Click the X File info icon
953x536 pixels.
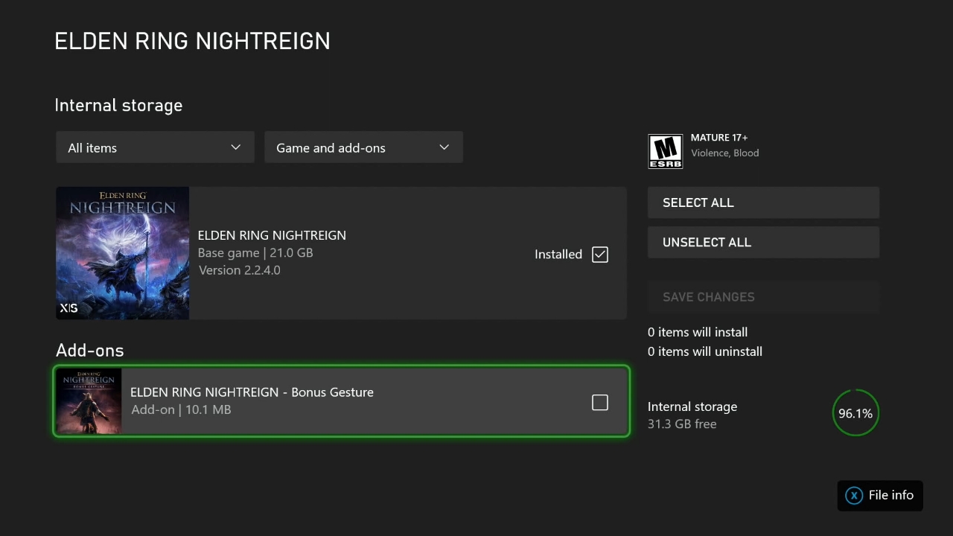pyautogui.click(x=853, y=495)
